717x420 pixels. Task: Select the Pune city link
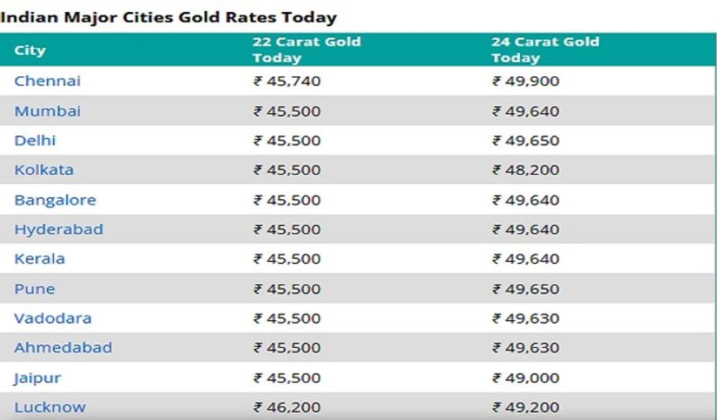[x=34, y=289]
